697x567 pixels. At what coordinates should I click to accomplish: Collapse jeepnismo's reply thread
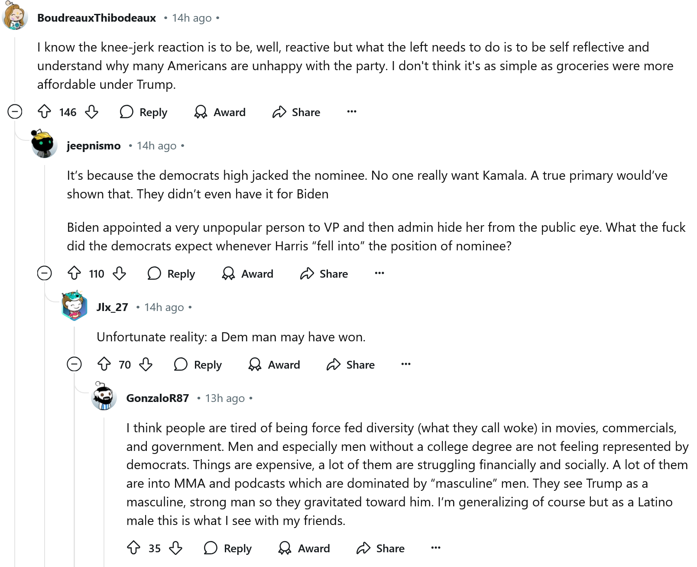click(x=44, y=273)
